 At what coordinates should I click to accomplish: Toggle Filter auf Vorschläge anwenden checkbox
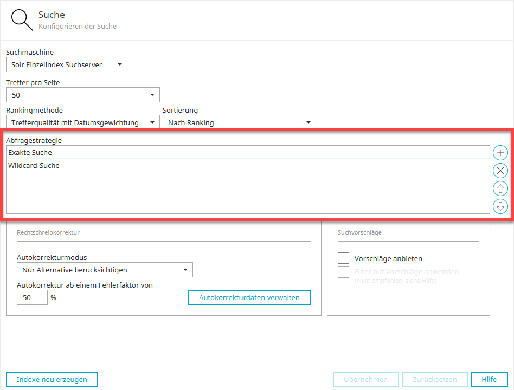click(x=343, y=272)
